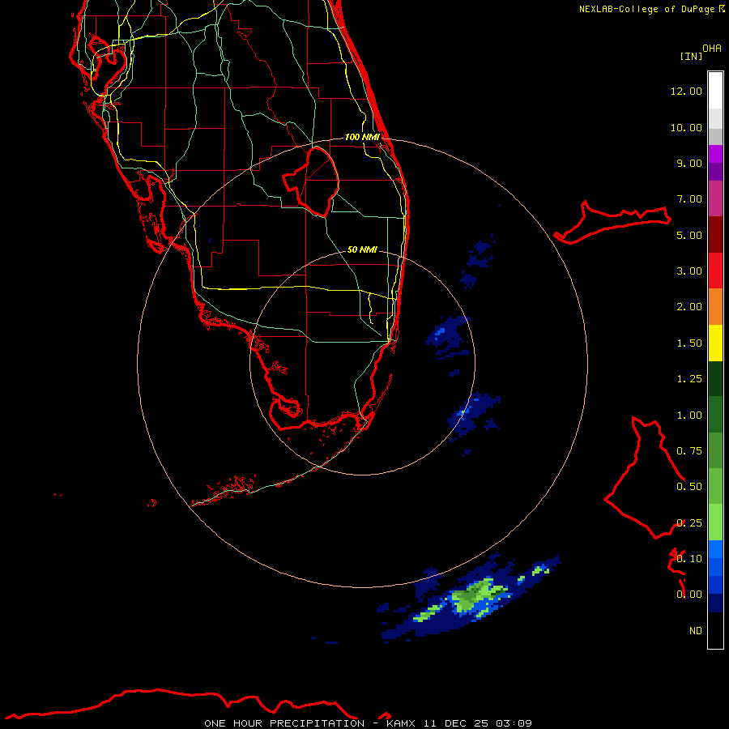
Task: Click the 100 NMI range ring label
Action: pyautogui.click(x=362, y=137)
